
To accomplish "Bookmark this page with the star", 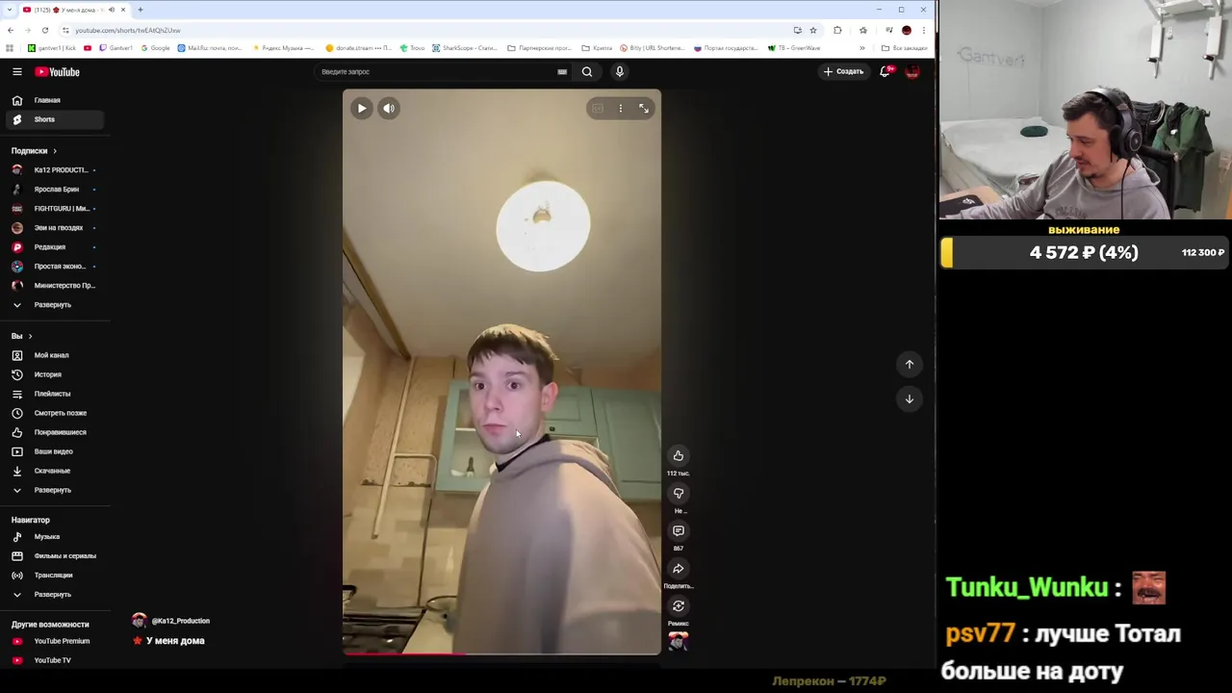I will click(x=813, y=30).
